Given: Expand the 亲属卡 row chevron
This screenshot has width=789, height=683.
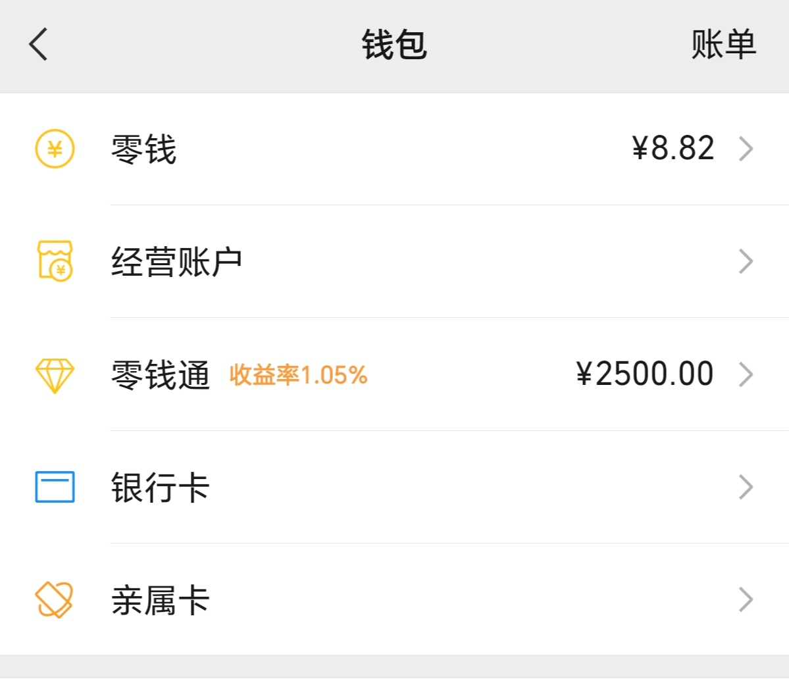Looking at the screenshot, I should pyautogui.click(x=746, y=599).
